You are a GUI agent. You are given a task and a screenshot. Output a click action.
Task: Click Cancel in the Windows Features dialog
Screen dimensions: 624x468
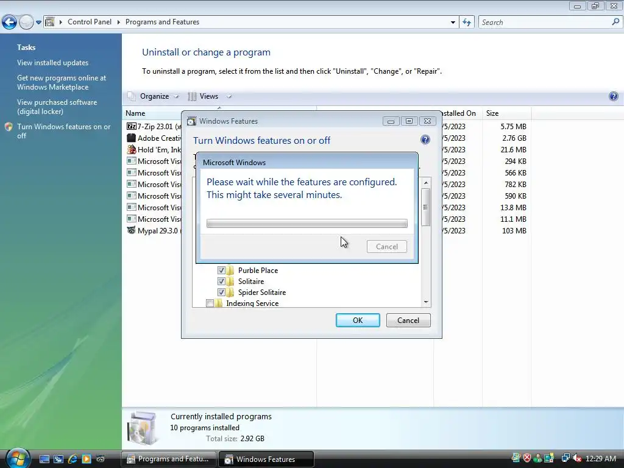click(x=408, y=321)
